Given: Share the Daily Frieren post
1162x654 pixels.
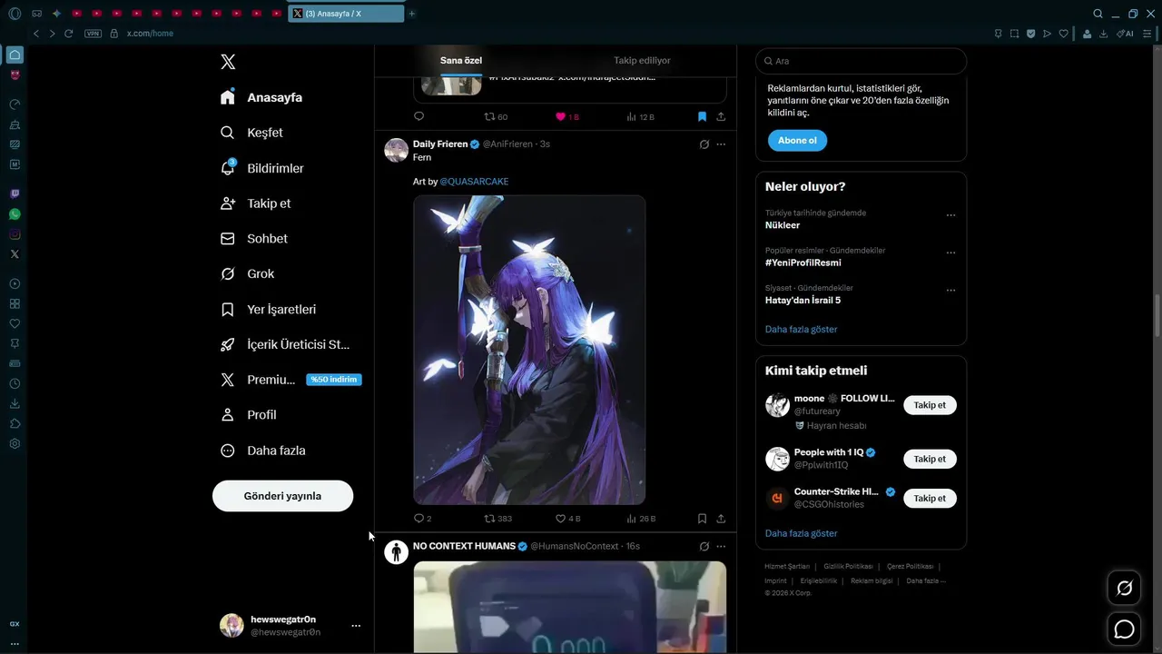Looking at the screenshot, I should pyautogui.click(x=721, y=519).
